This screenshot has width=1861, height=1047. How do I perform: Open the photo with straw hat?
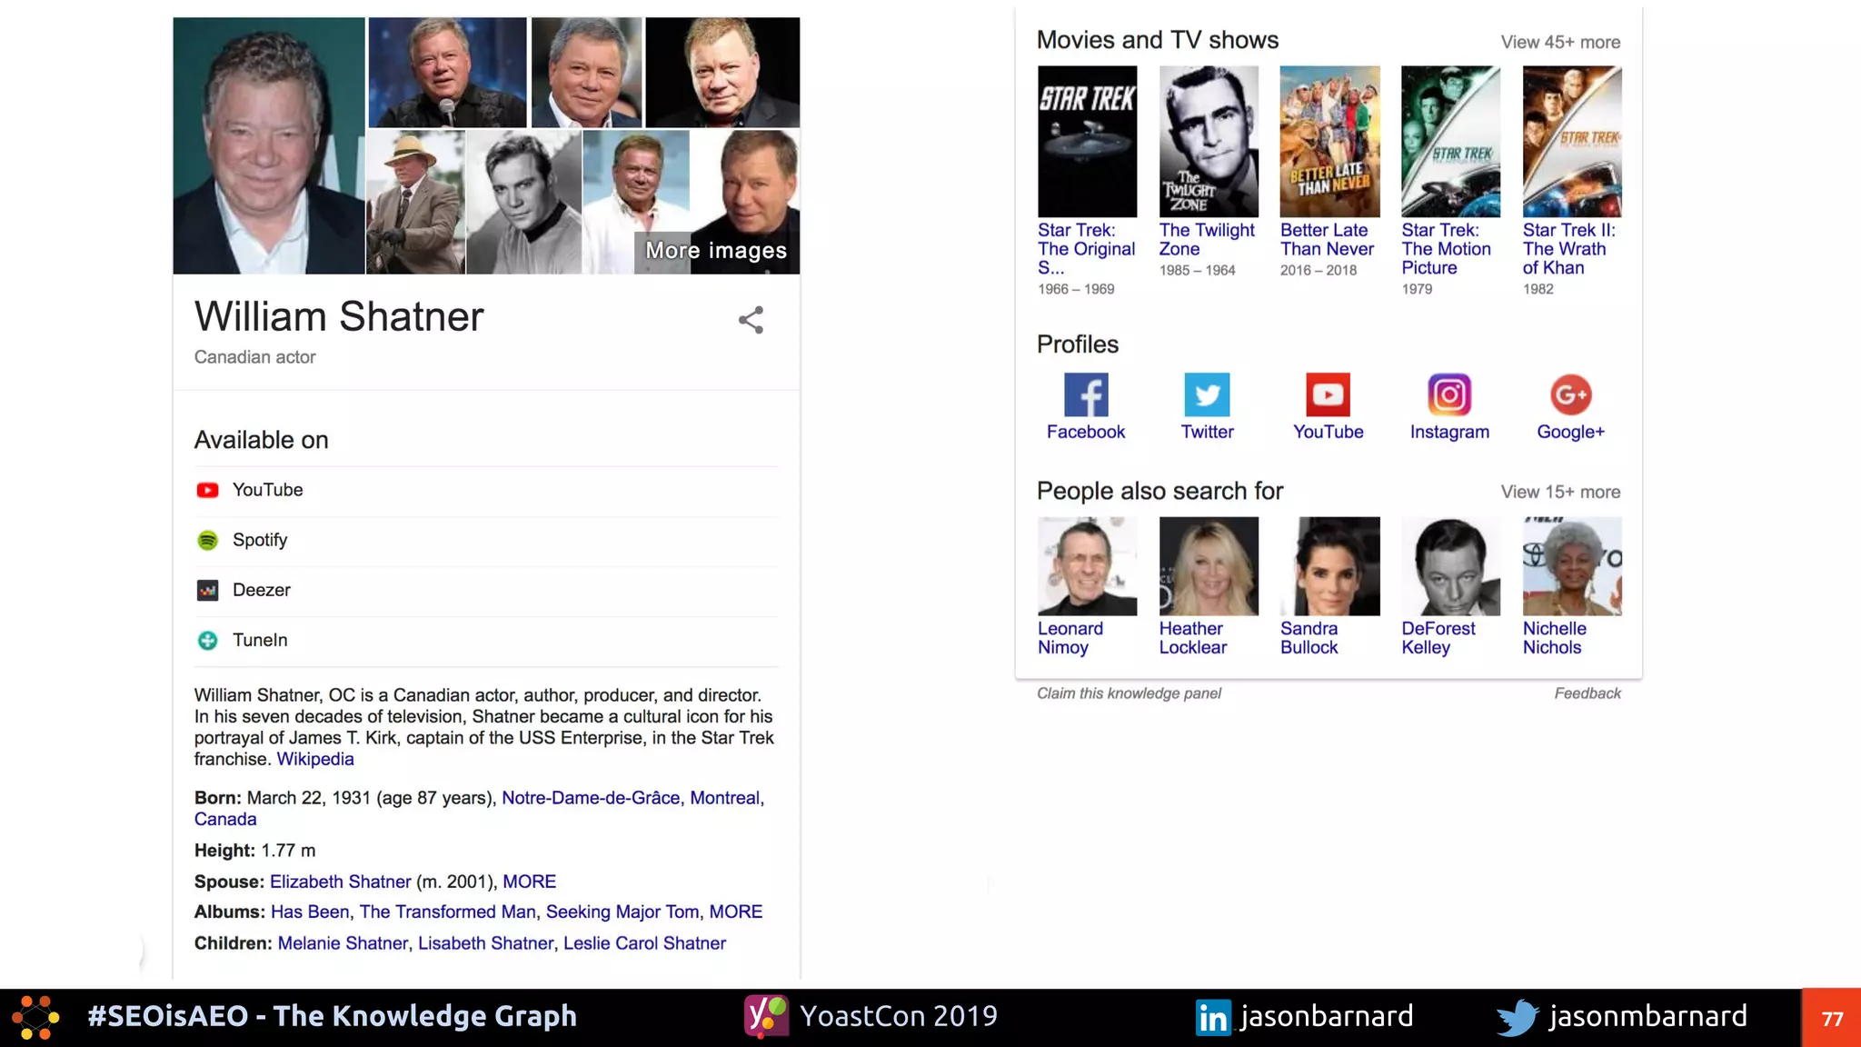coord(415,202)
